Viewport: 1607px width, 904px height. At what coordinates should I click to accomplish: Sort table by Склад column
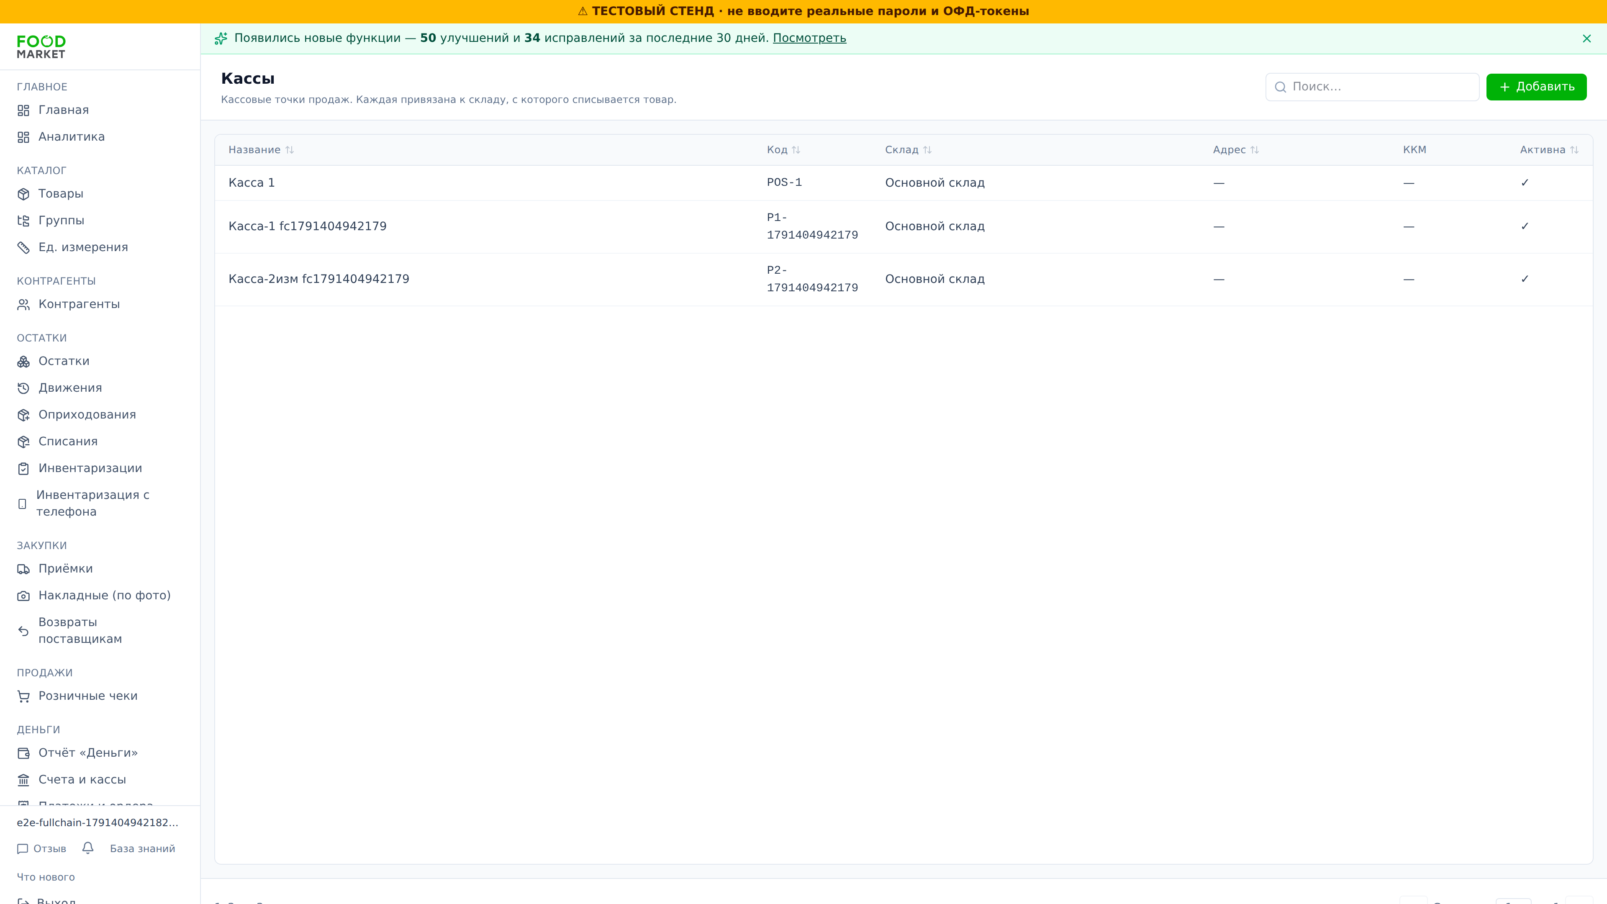[x=908, y=150]
